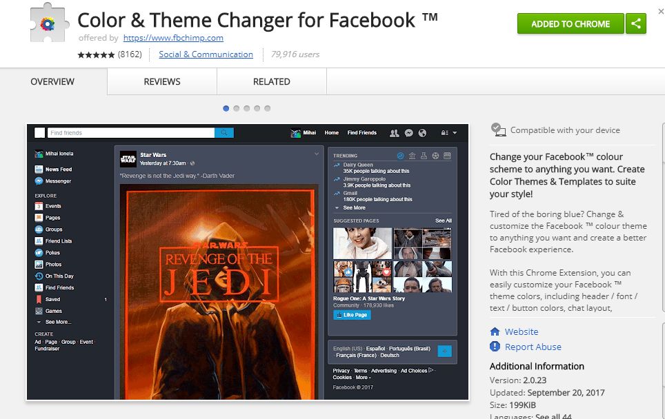This screenshot has width=665, height=419.
Task: Click Find Friends in the Facebook header
Action: tap(361, 132)
